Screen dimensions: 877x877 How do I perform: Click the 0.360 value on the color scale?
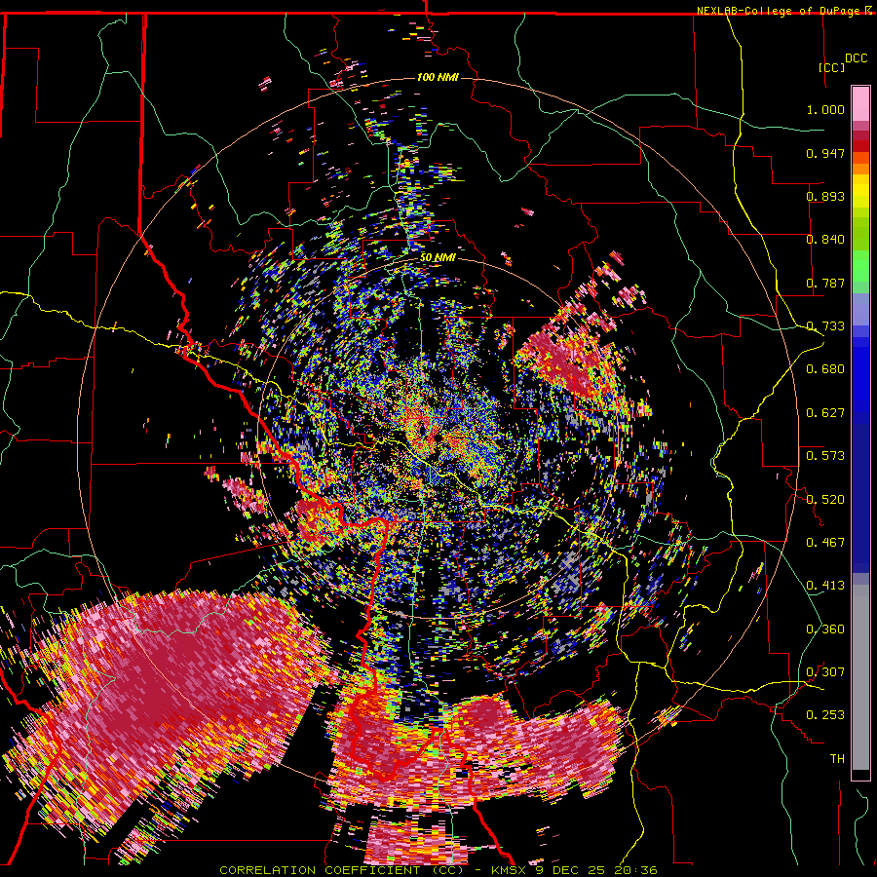825,629
